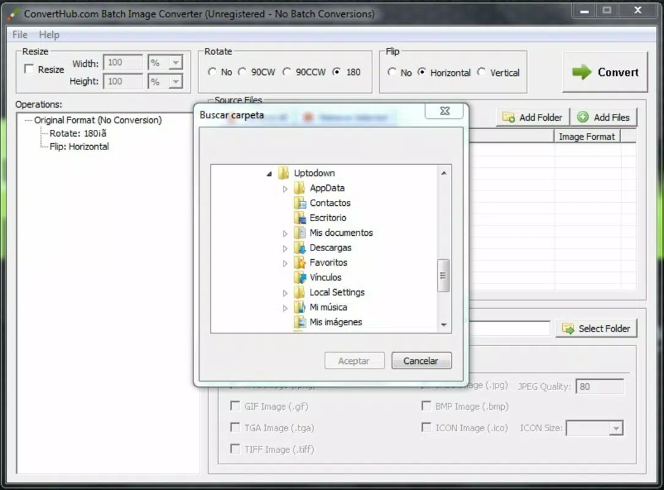The image size is (664, 490).
Task: Check the TGA Image (.tga) checkbox
Action: pos(235,428)
